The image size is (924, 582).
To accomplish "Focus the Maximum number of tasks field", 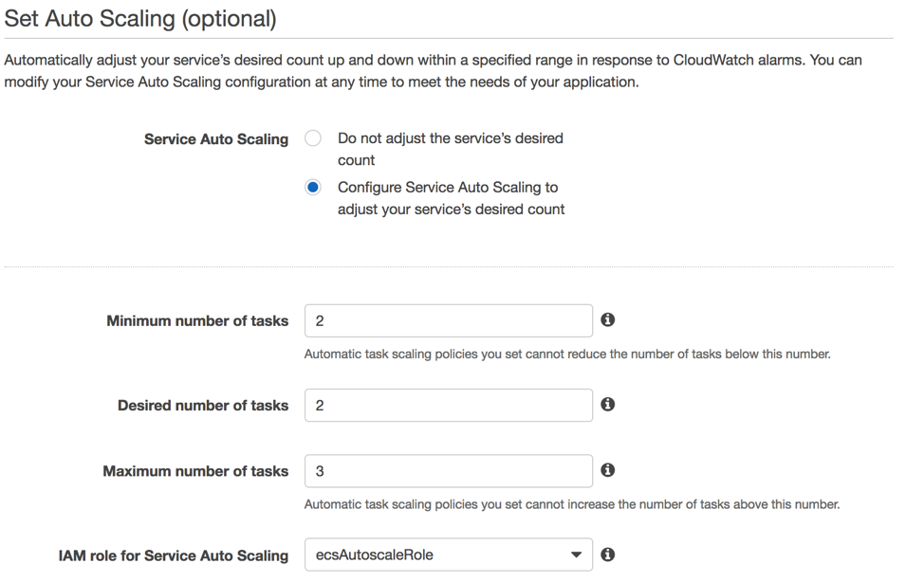I will (448, 471).
